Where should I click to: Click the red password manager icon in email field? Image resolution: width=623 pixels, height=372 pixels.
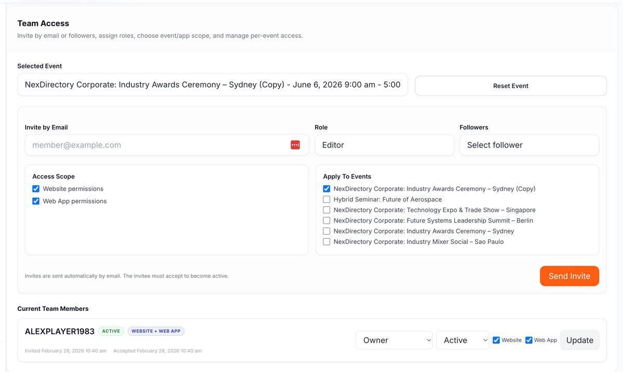point(295,145)
